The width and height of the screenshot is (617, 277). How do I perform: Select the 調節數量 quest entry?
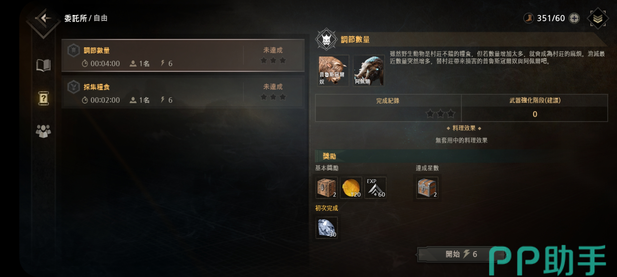(183, 55)
